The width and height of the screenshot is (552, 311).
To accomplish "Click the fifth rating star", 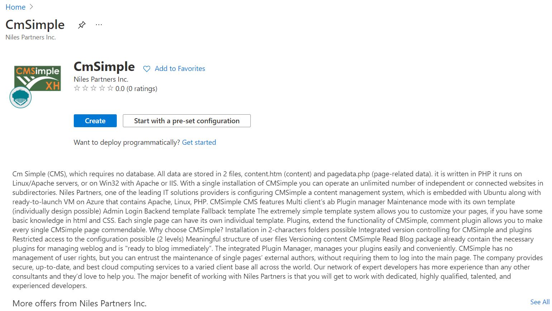I will tap(110, 88).
